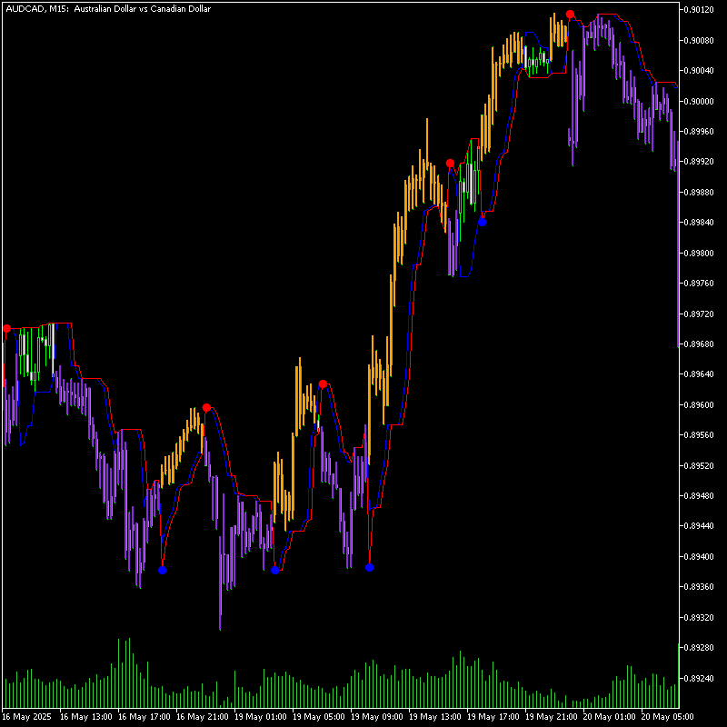The width and height of the screenshot is (727, 727).
Task: Click the 0.89680 price axis label
Action: [701, 344]
